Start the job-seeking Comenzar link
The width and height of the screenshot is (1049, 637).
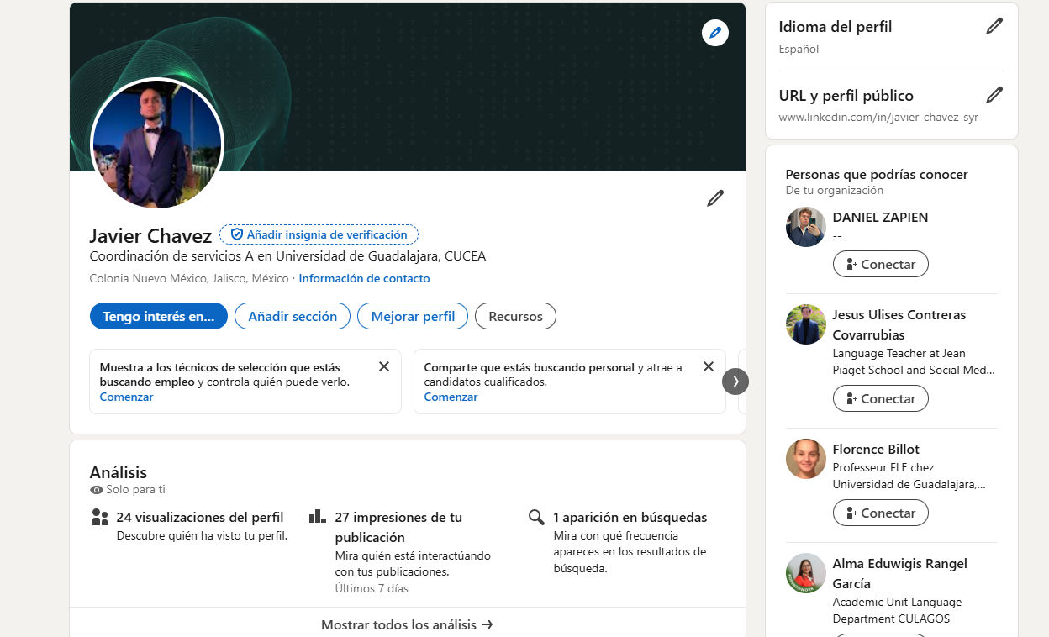tap(126, 397)
